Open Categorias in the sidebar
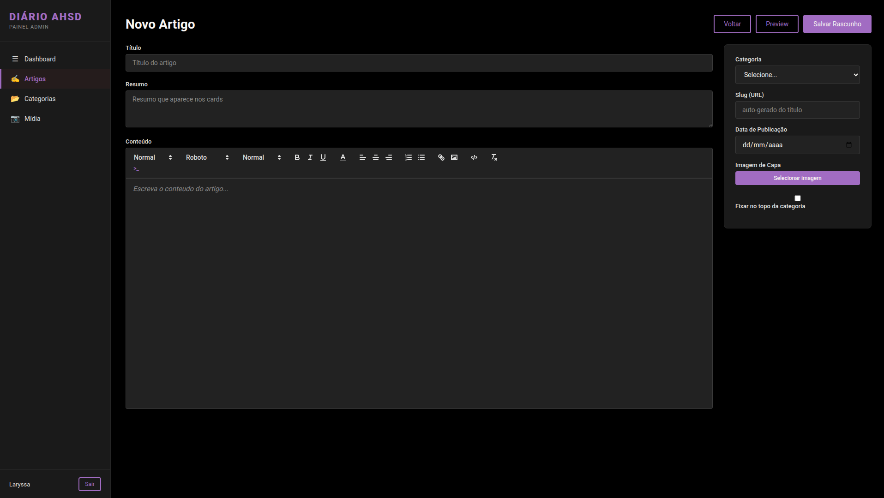This screenshot has width=884, height=498. (x=40, y=99)
